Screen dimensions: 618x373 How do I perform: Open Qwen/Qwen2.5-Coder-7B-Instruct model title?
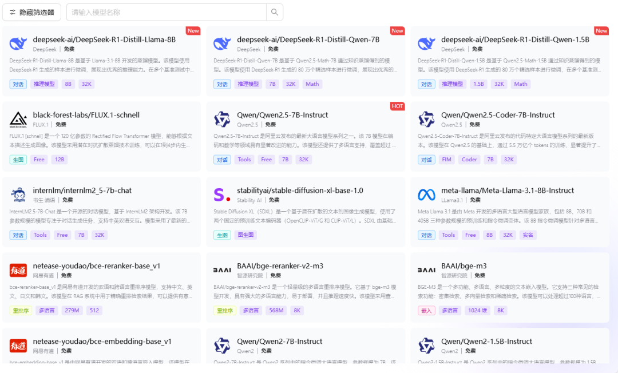498,115
